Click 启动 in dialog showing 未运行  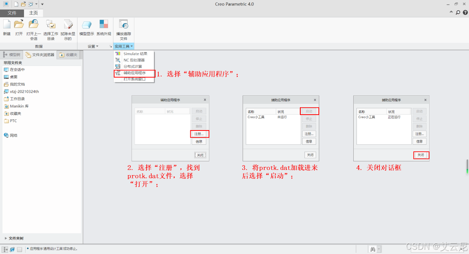pyautogui.click(x=309, y=111)
